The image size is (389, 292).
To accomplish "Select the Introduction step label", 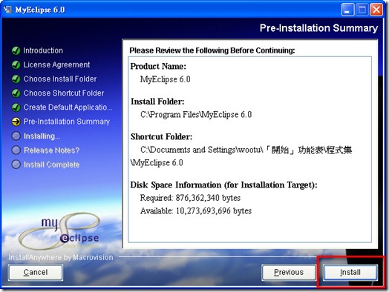I will pyautogui.click(x=43, y=50).
